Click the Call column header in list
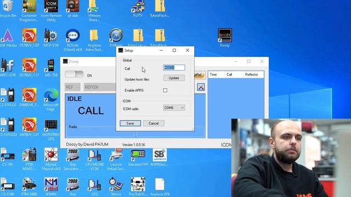351x197 pixels. pos(234,74)
